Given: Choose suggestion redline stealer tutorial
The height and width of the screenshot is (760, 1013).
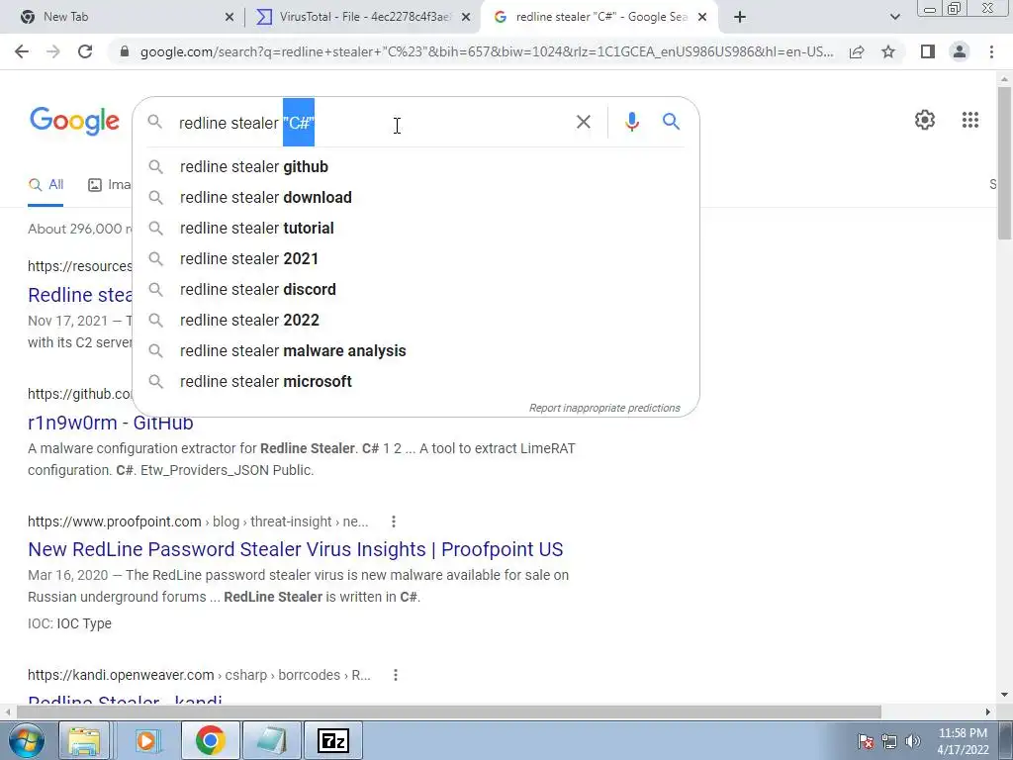Looking at the screenshot, I should tap(416, 229).
